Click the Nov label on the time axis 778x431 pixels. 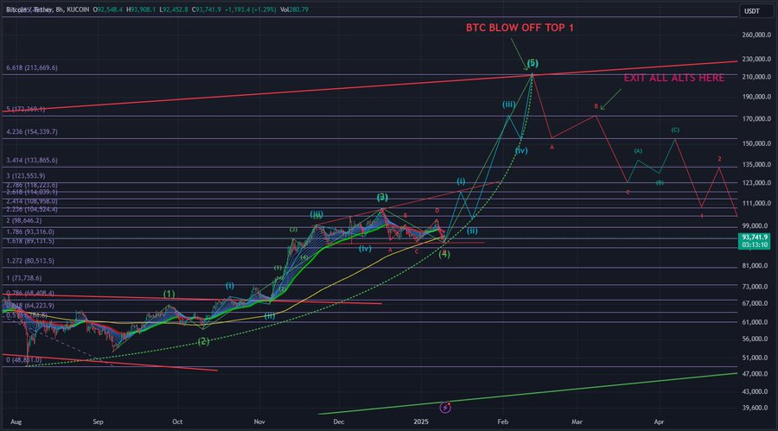click(259, 422)
